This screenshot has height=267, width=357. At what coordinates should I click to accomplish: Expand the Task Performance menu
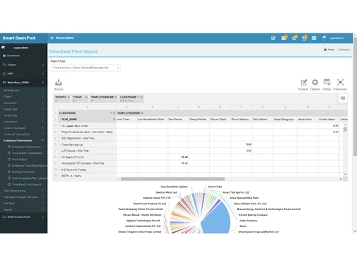[x=24, y=191]
